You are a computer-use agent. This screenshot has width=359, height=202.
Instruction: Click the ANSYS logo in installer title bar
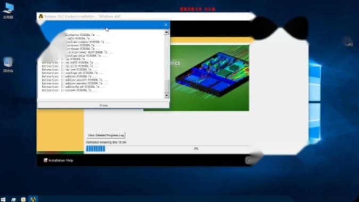pos(41,17)
